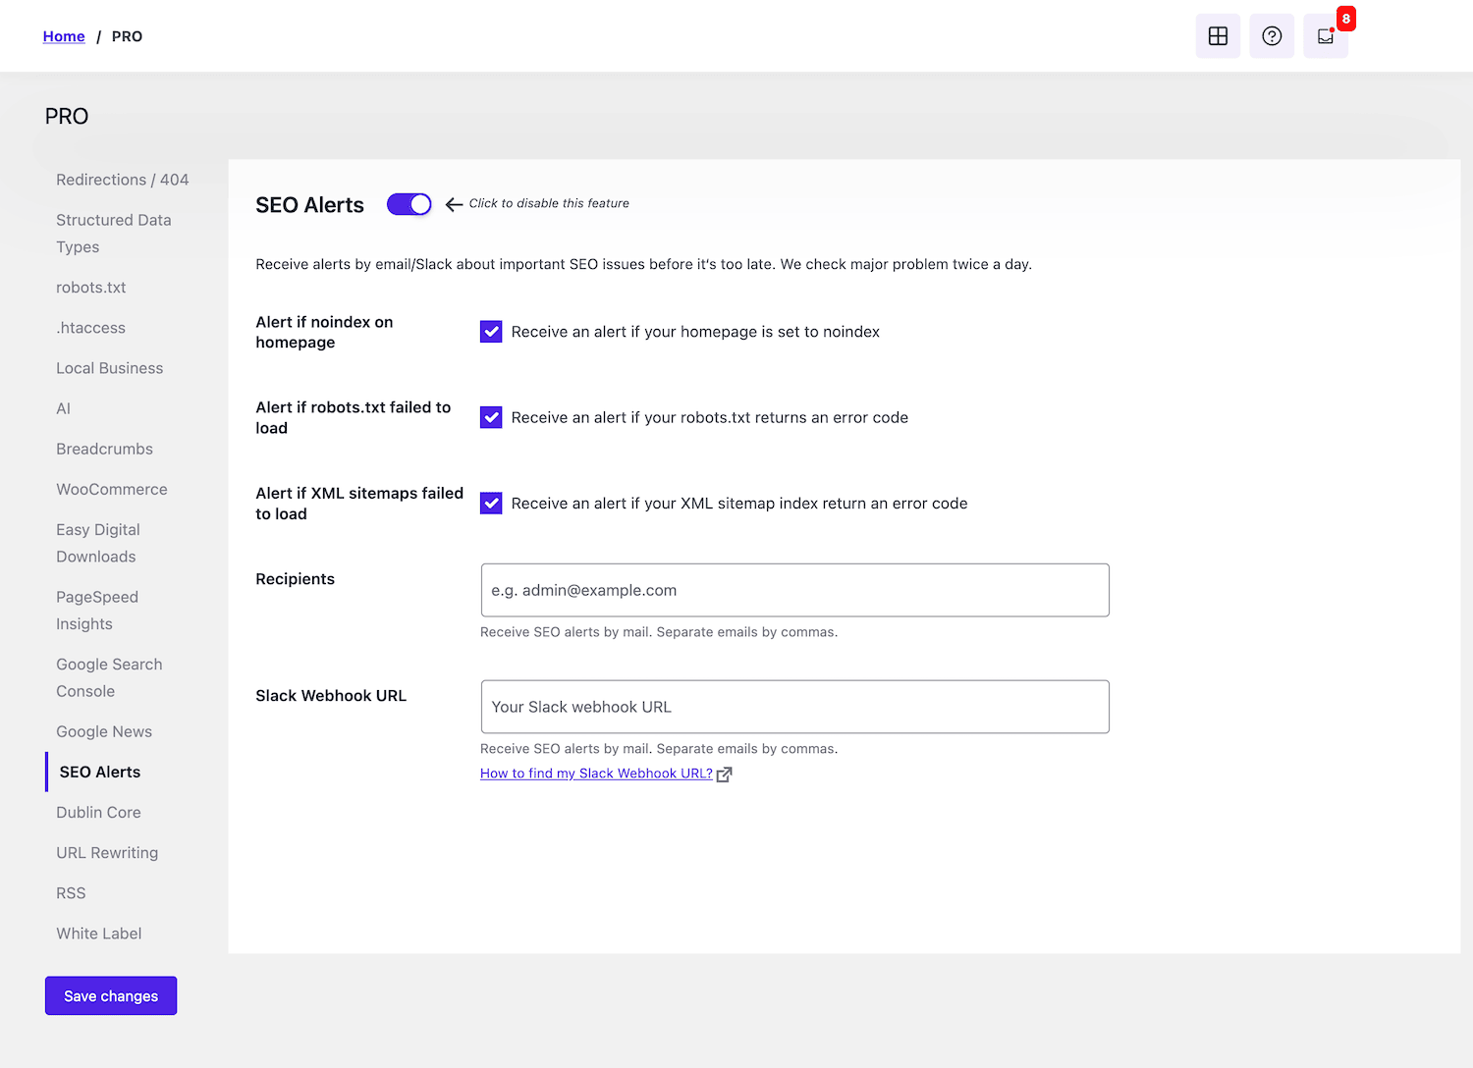The image size is (1473, 1068).
Task: Click 'Alert if noindex on homepage' label
Action: [x=324, y=332]
